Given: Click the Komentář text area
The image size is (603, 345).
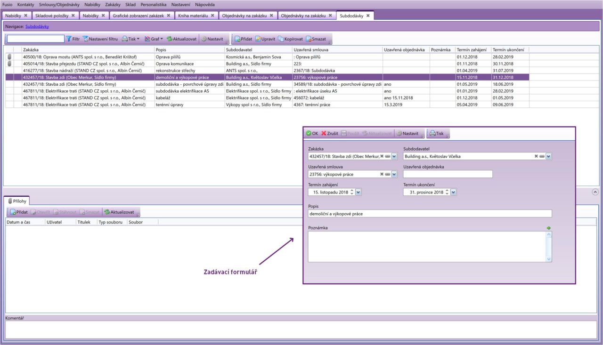Looking at the screenshot, I should point(301,330).
